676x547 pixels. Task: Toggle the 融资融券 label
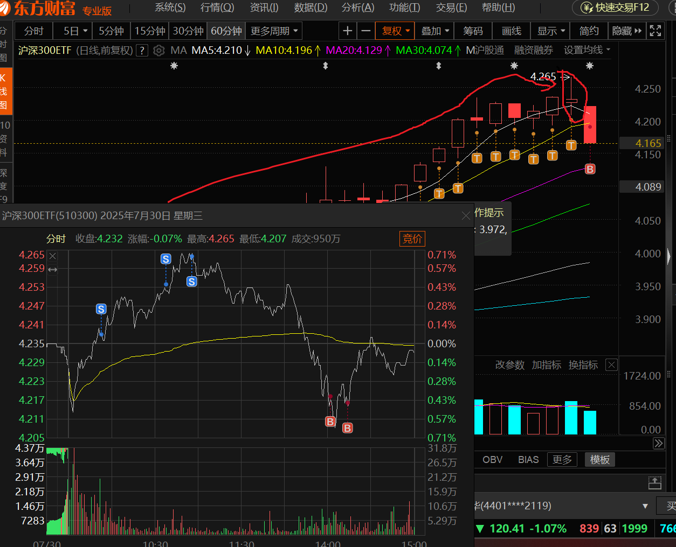[x=533, y=50]
